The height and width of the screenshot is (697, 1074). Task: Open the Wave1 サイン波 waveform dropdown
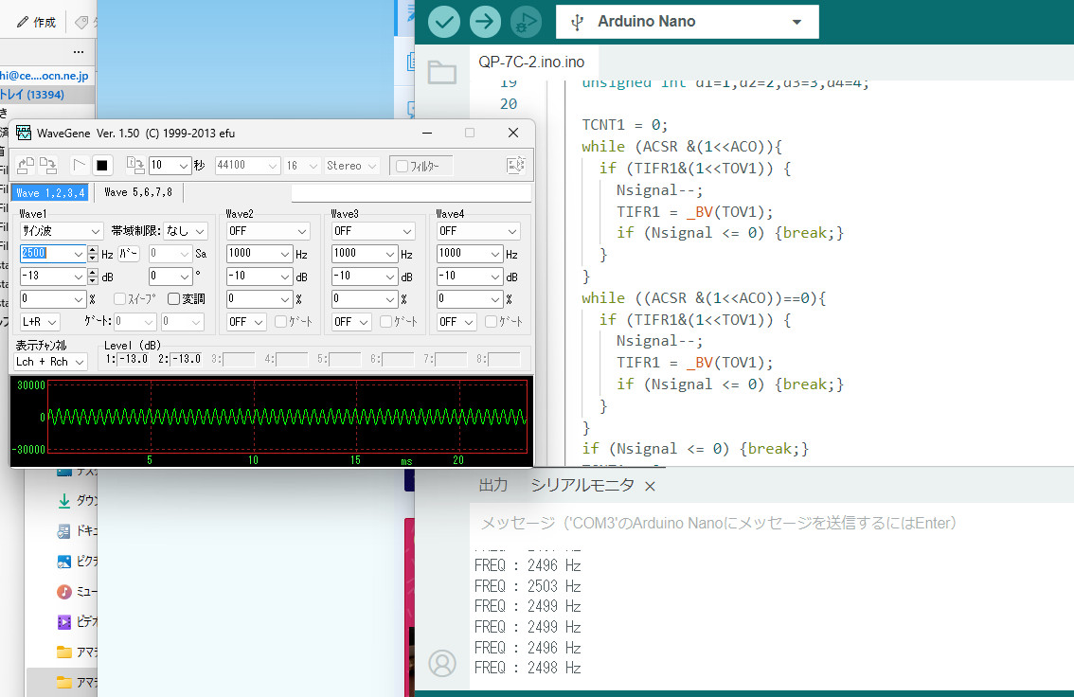tap(60, 230)
